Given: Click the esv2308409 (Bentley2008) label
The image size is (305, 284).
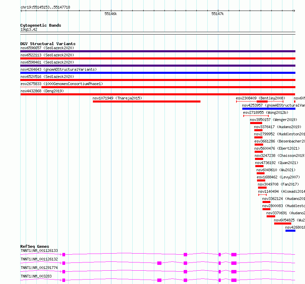Looking at the screenshot, I should 260,98.
